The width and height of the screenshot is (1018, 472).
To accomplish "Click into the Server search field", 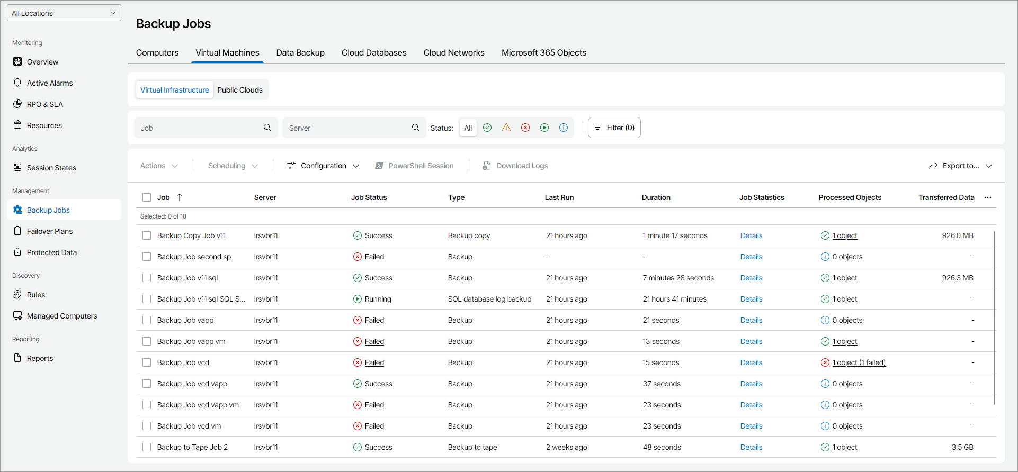I will coord(347,128).
